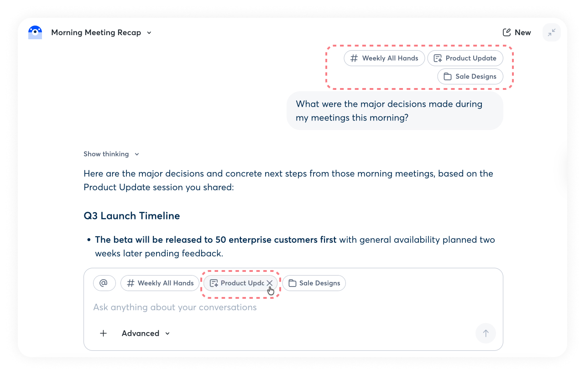Click the Sale Designs folder chip in message

pos(470,77)
